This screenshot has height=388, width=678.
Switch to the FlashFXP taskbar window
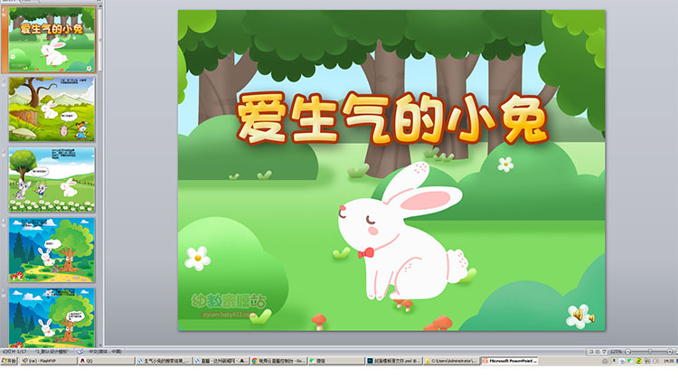coord(49,360)
